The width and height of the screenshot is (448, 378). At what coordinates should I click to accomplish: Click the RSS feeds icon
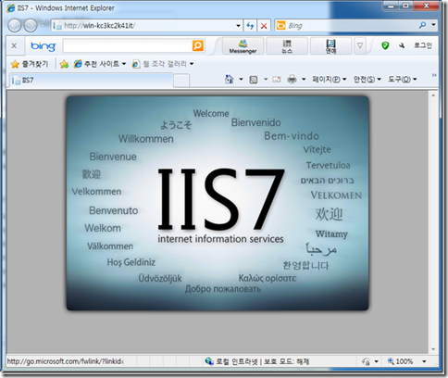pyautogui.click(x=254, y=80)
